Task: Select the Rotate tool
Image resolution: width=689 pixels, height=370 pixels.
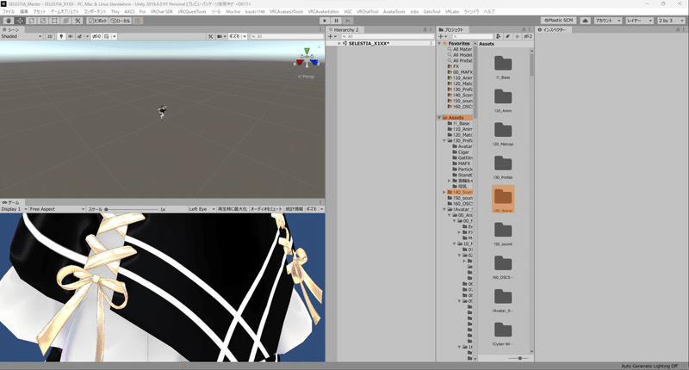Action: pos(32,21)
